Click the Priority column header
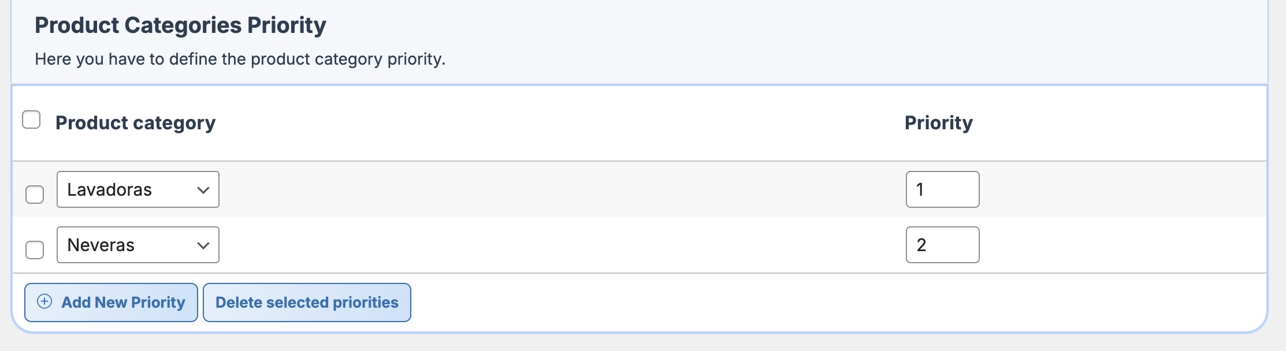1286x351 pixels. click(938, 123)
